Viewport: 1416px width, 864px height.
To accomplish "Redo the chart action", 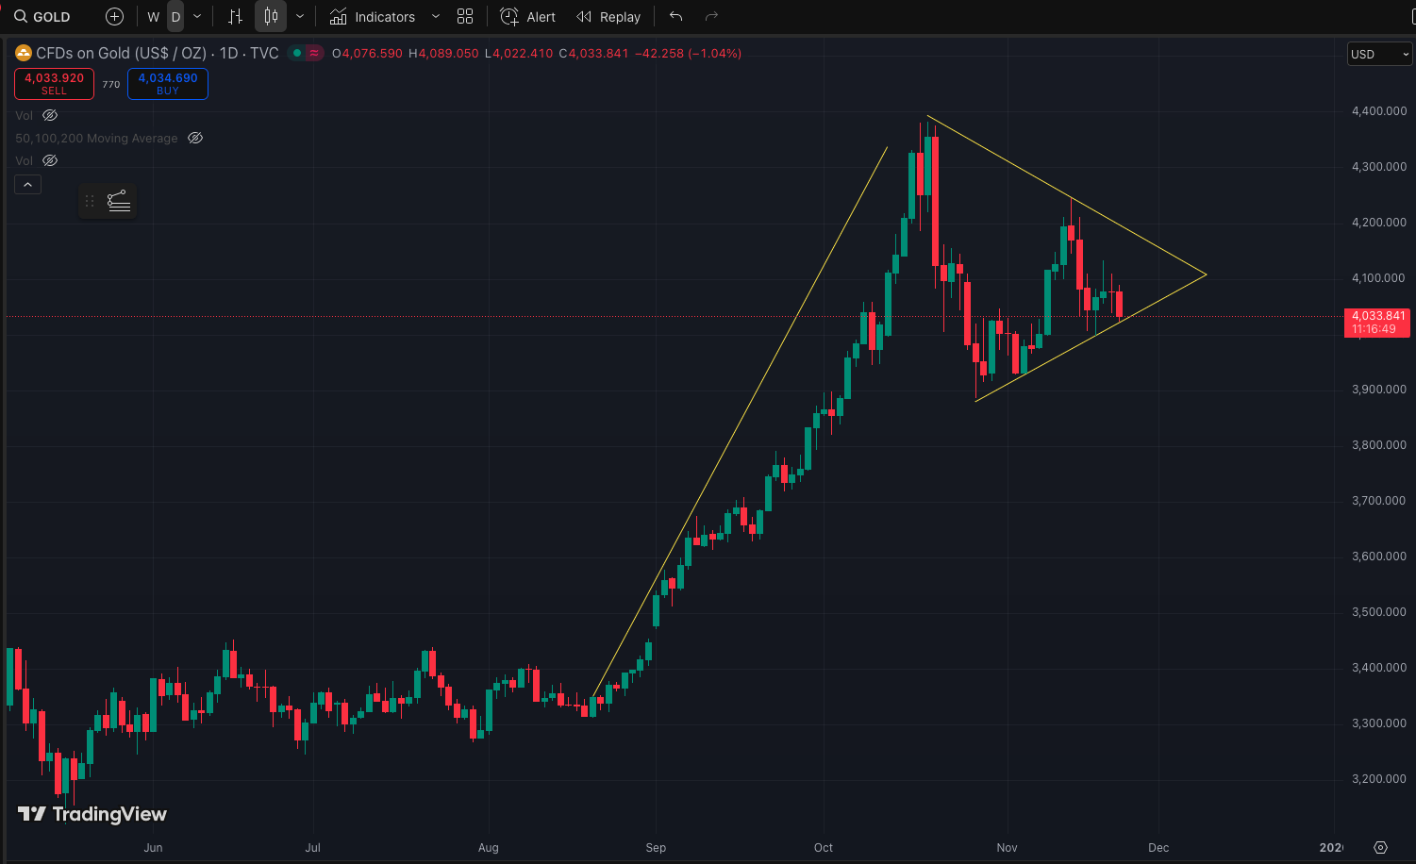I will pyautogui.click(x=712, y=17).
